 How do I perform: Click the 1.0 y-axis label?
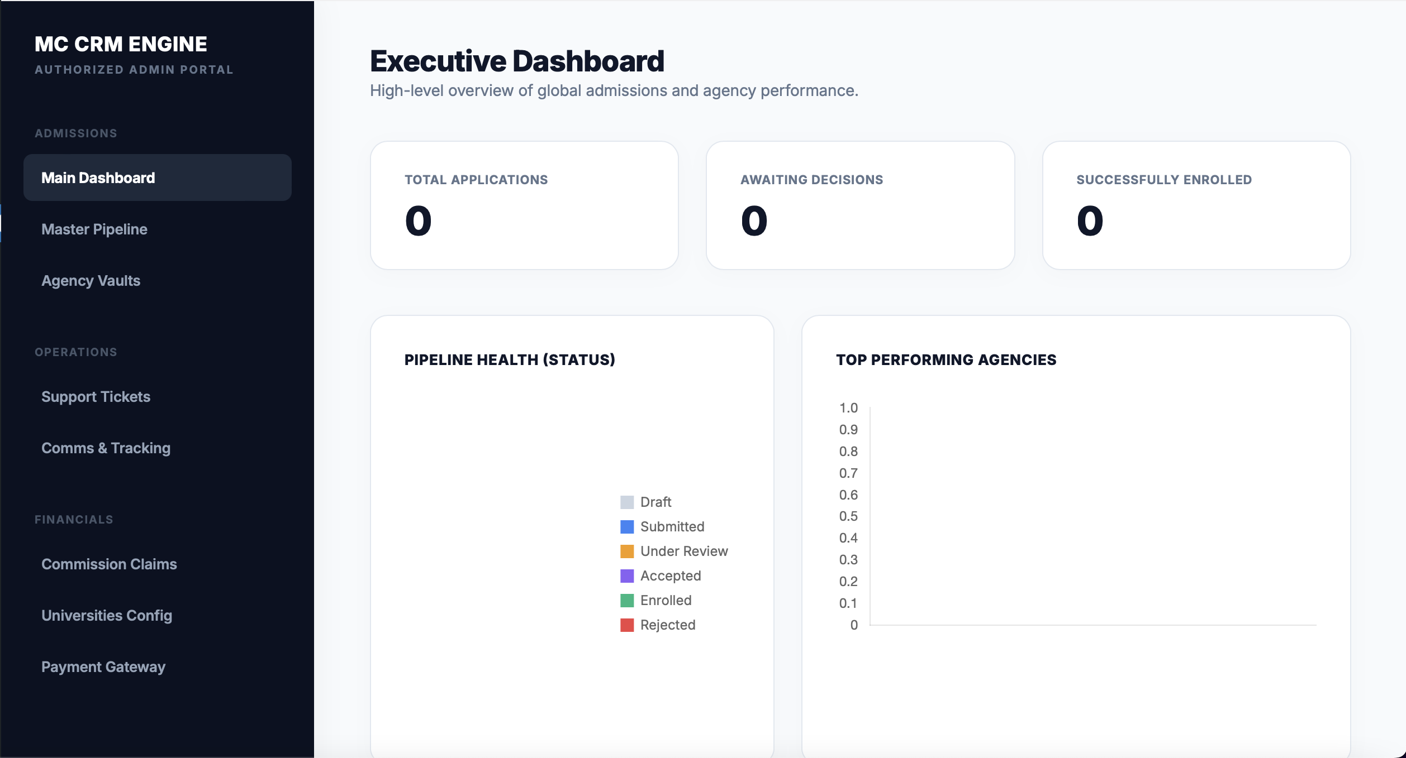click(x=848, y=408)
